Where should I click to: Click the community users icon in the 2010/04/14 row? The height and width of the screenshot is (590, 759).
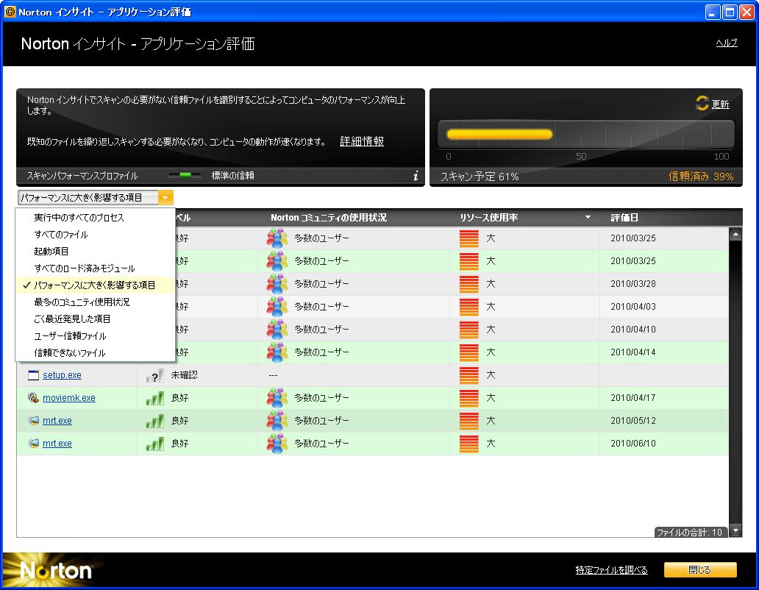pyautogui.click(x=277, y=352)
